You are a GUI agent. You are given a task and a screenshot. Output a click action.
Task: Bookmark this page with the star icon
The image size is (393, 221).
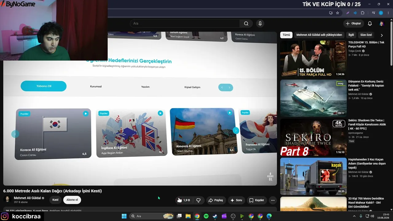pos(337,13)
